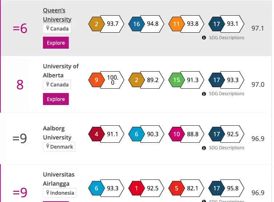The height and width of the screenshot is (202, 274).
Task: Click Queen's University SDG 2 hexagon badge
Action: tap(96, 24)
